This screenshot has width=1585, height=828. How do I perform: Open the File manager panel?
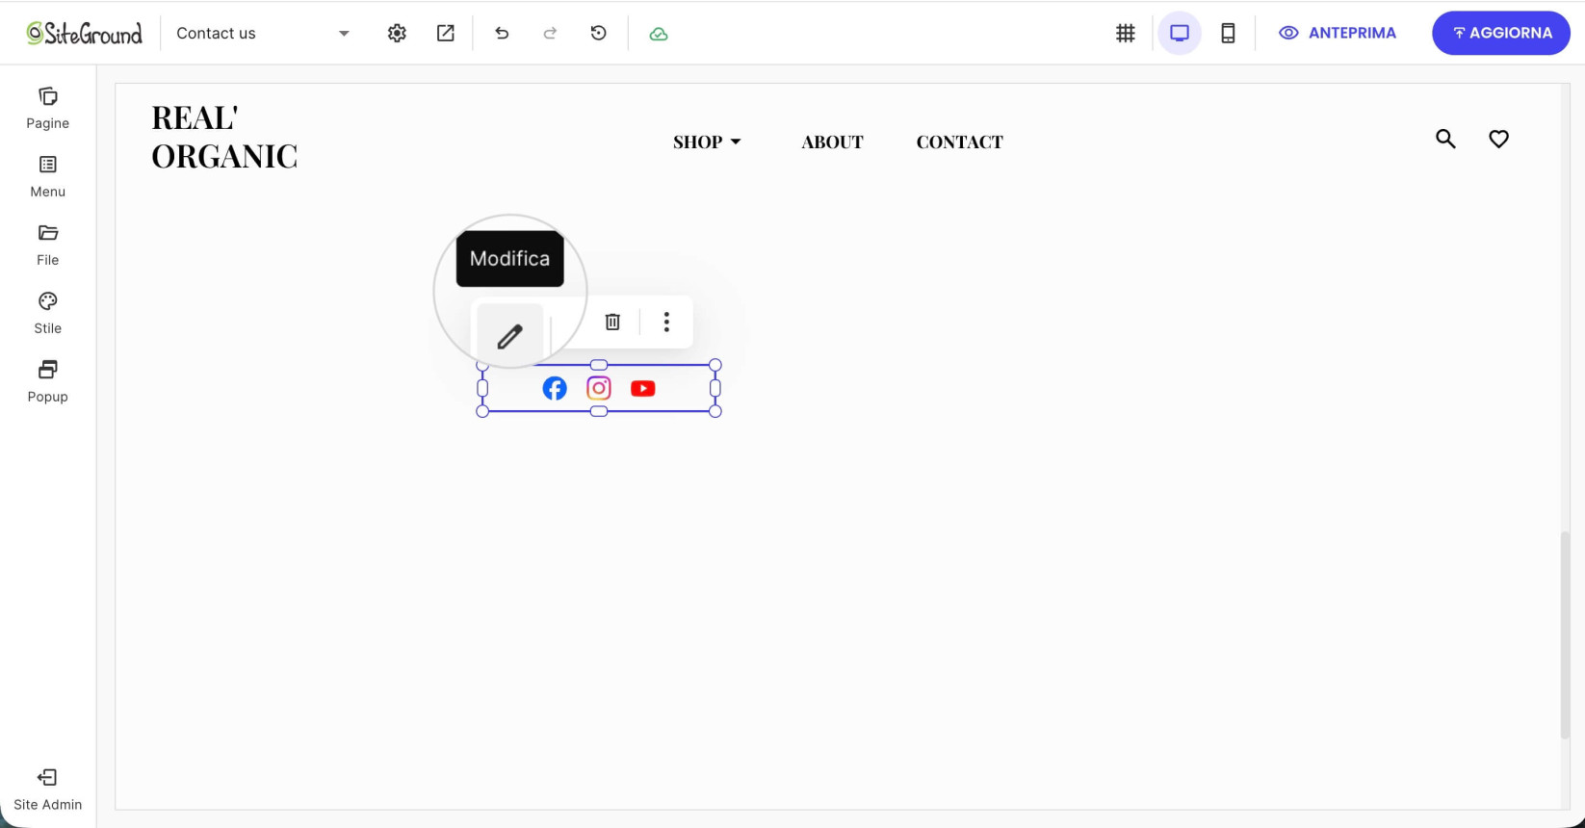click(x=47, y=245)
